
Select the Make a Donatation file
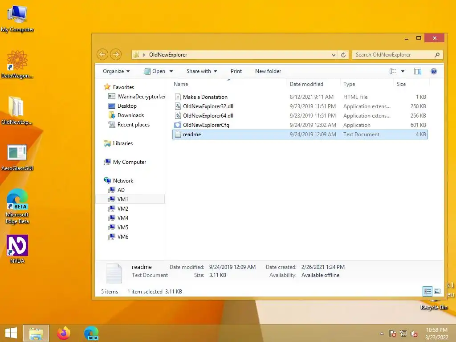tap(300, 97)
